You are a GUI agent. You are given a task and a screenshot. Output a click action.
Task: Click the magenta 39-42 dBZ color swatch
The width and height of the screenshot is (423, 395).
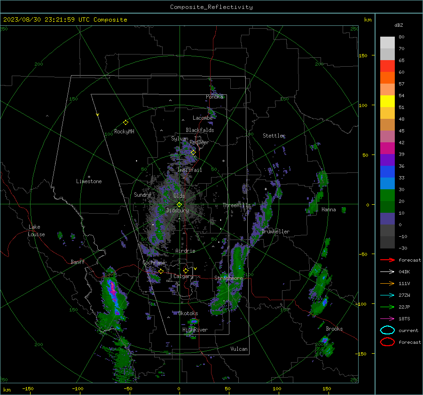(387, 148)
